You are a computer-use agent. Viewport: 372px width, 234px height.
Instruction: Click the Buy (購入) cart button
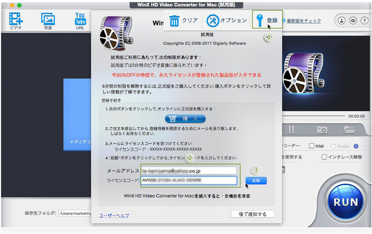click(x=185, y=119)
